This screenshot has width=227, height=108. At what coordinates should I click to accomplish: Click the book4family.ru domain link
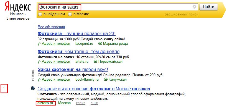click(87, 80)
